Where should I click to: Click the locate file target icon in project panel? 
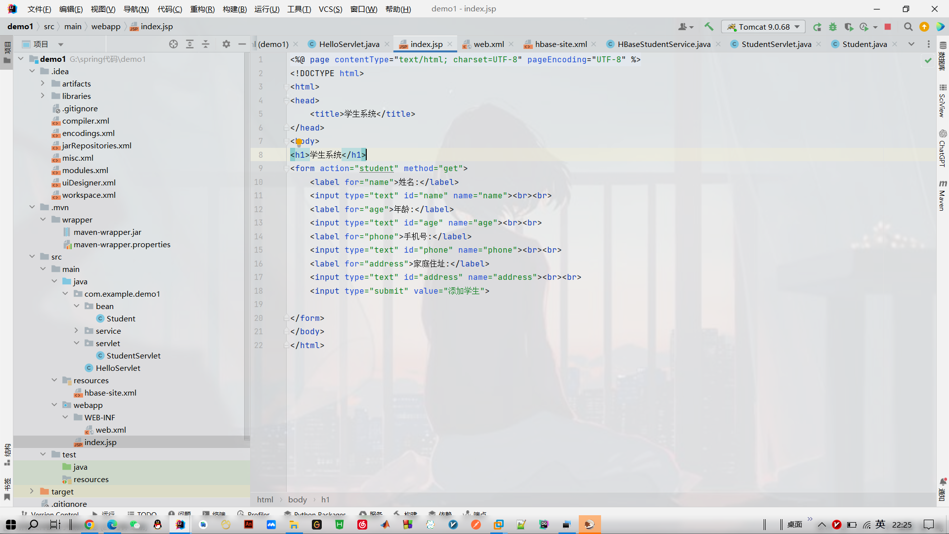173,44
